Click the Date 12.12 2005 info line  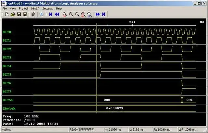pyautogui.click(x=30, y=124)
